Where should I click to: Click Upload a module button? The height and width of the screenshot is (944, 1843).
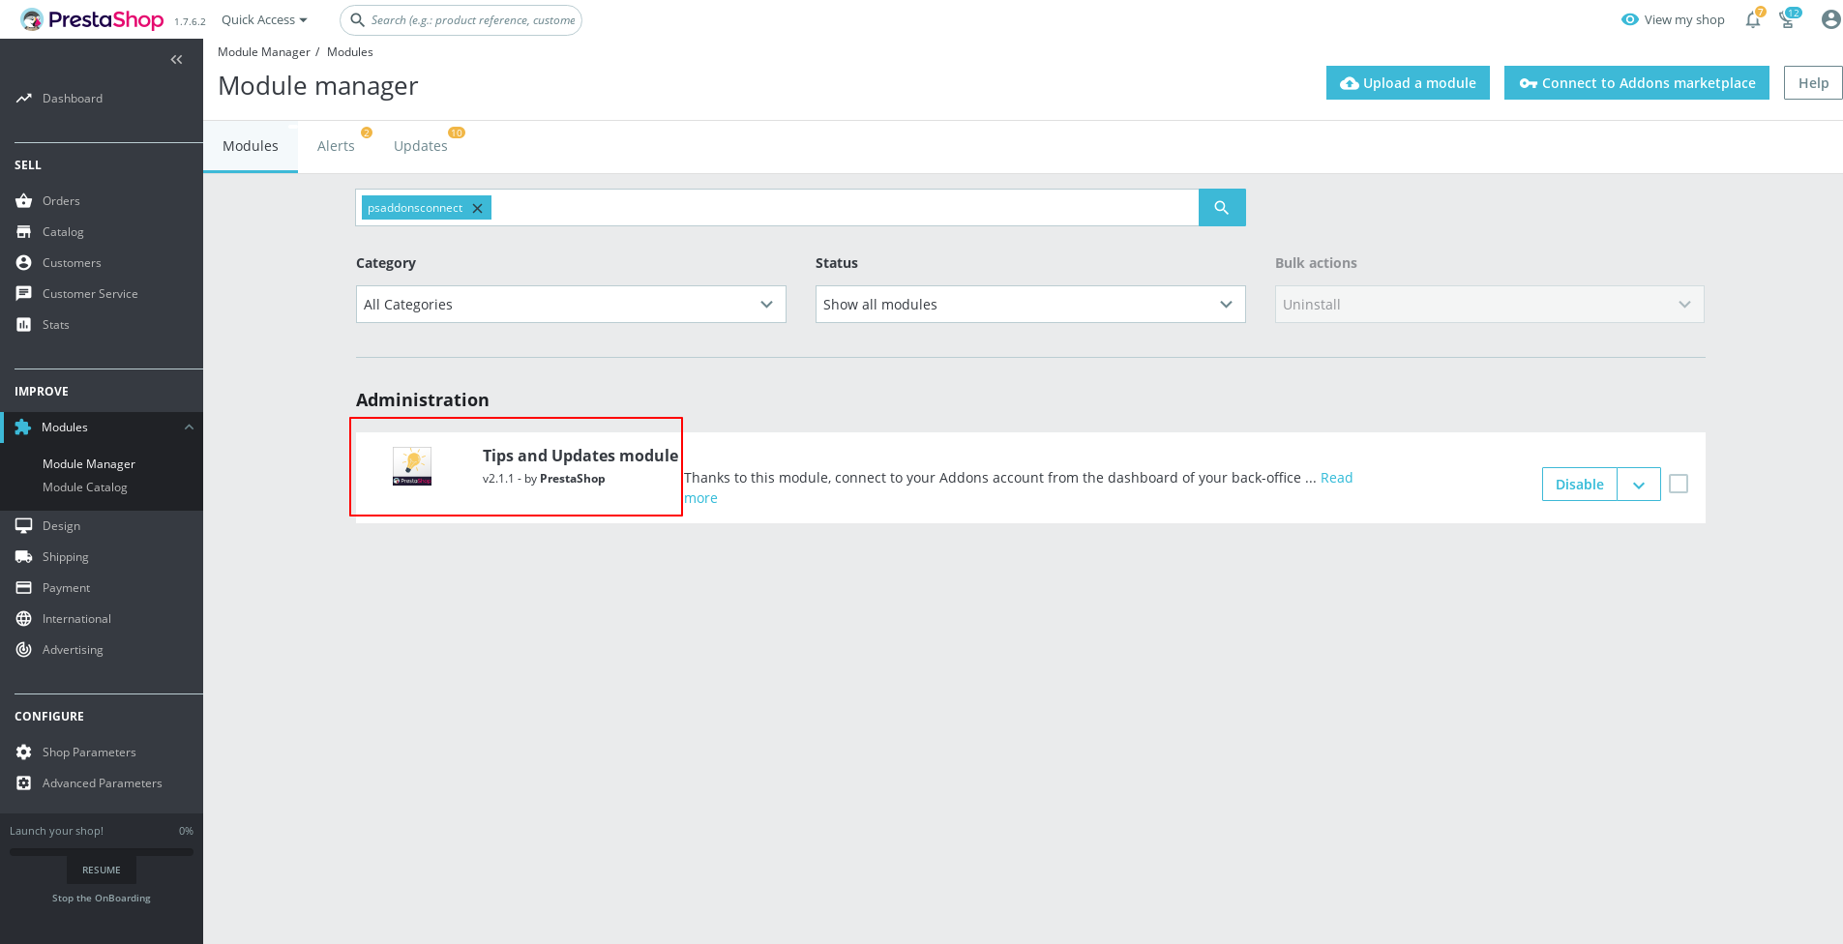(x=1408, y=83)
